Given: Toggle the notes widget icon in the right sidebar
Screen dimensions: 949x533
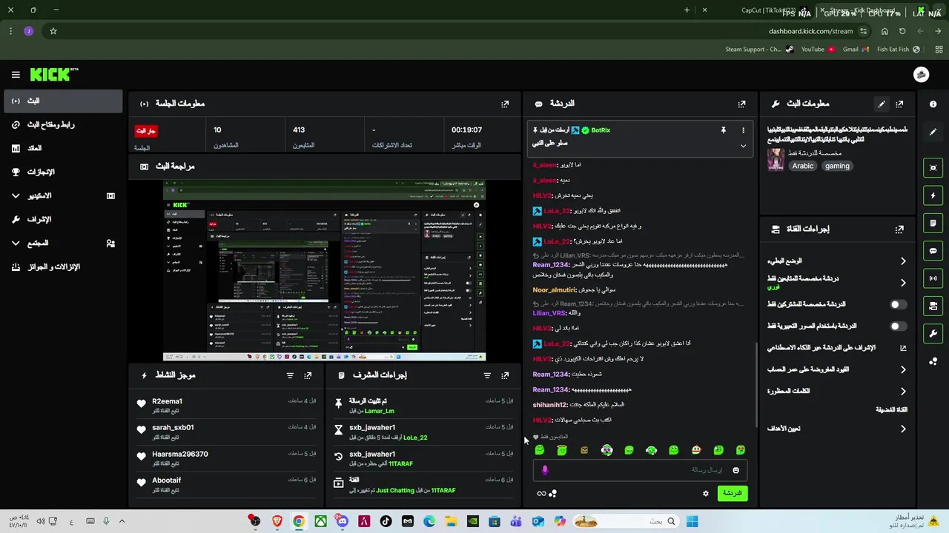Looking at the screenshot, I should (x=933, y=223).
